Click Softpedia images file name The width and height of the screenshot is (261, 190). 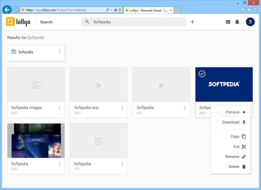(27, 108)
